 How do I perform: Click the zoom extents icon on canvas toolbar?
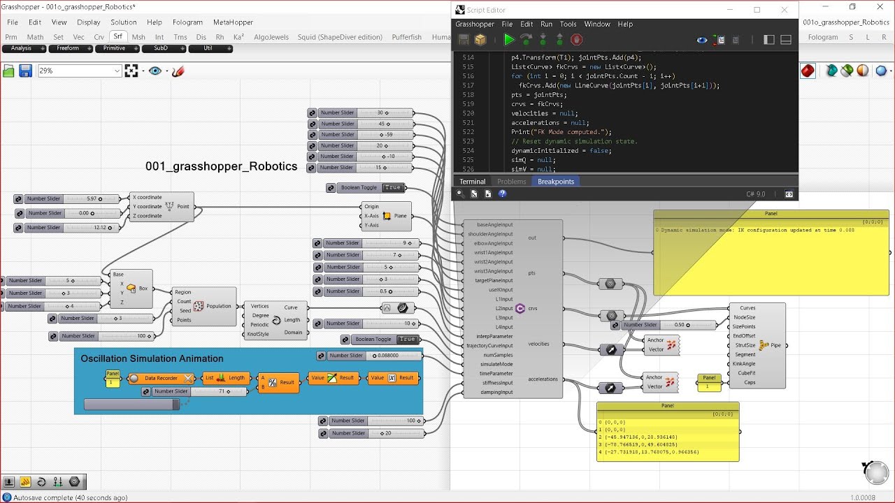(131, 71)
